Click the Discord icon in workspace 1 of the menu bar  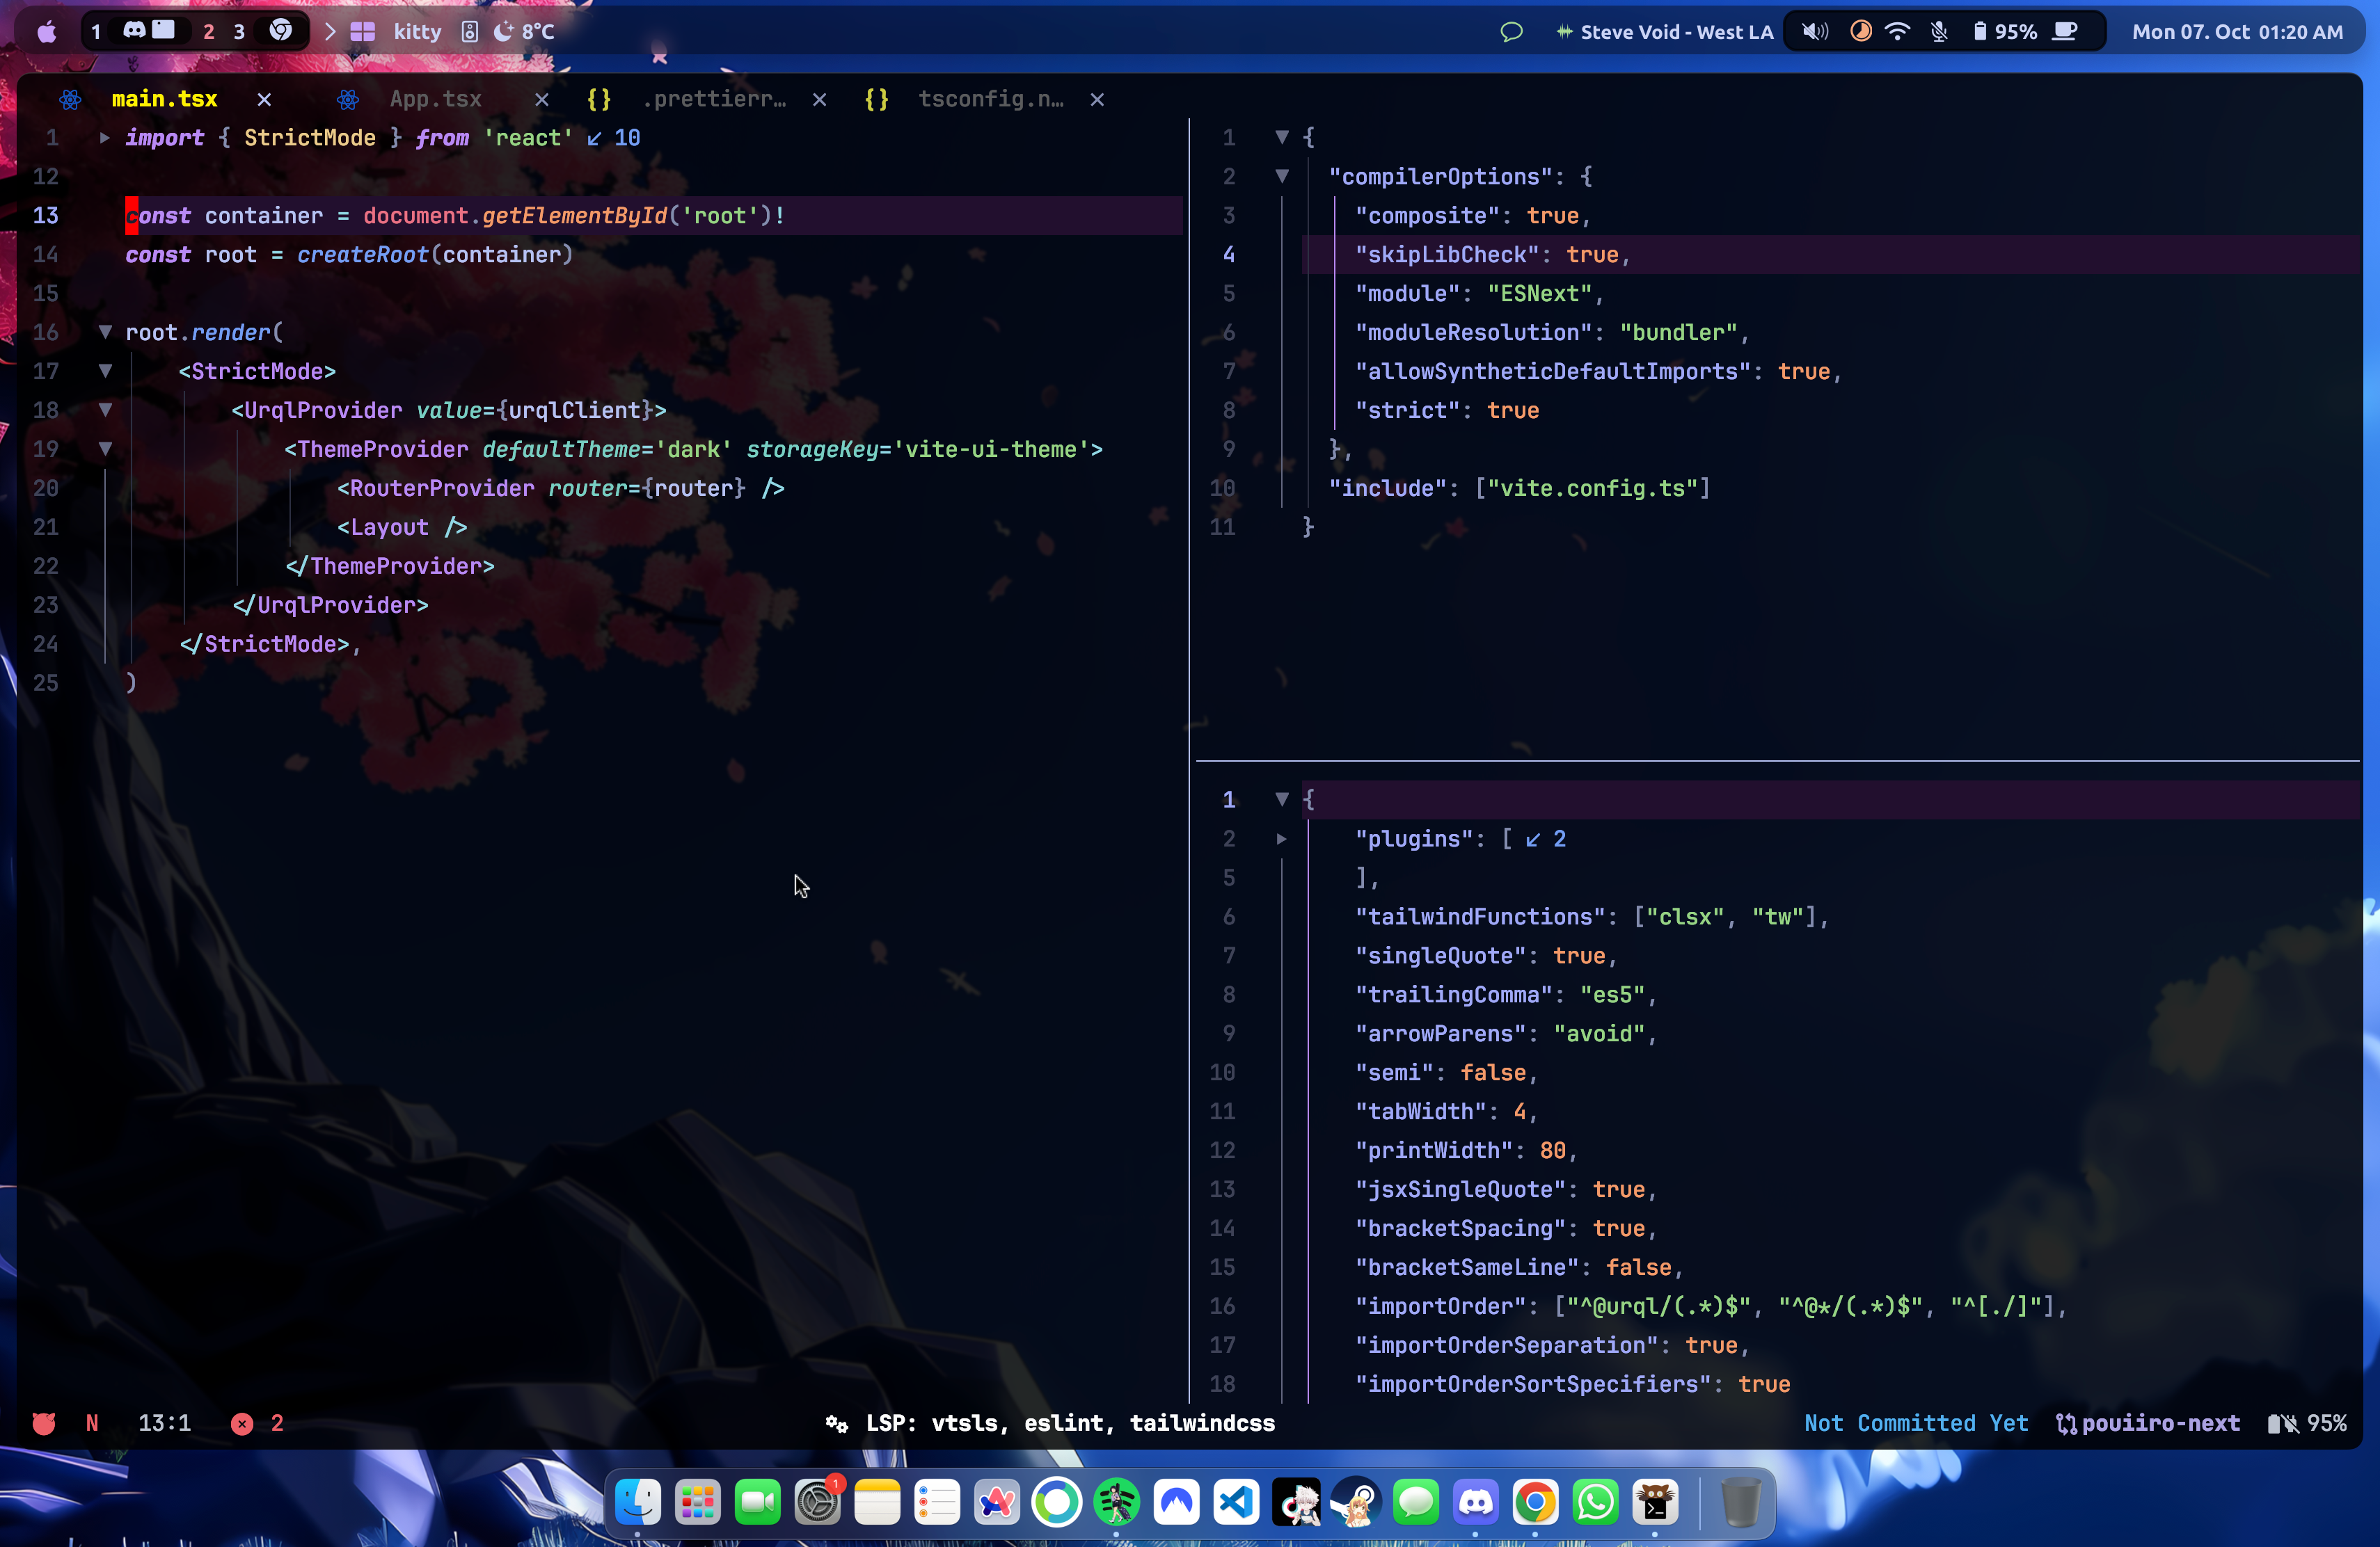[x=134, y=31]
